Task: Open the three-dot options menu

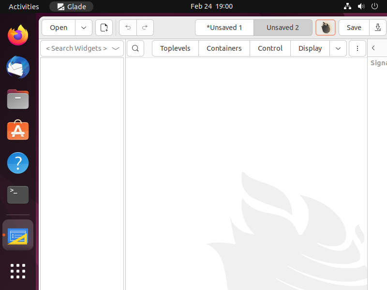Action: (357, 48)
